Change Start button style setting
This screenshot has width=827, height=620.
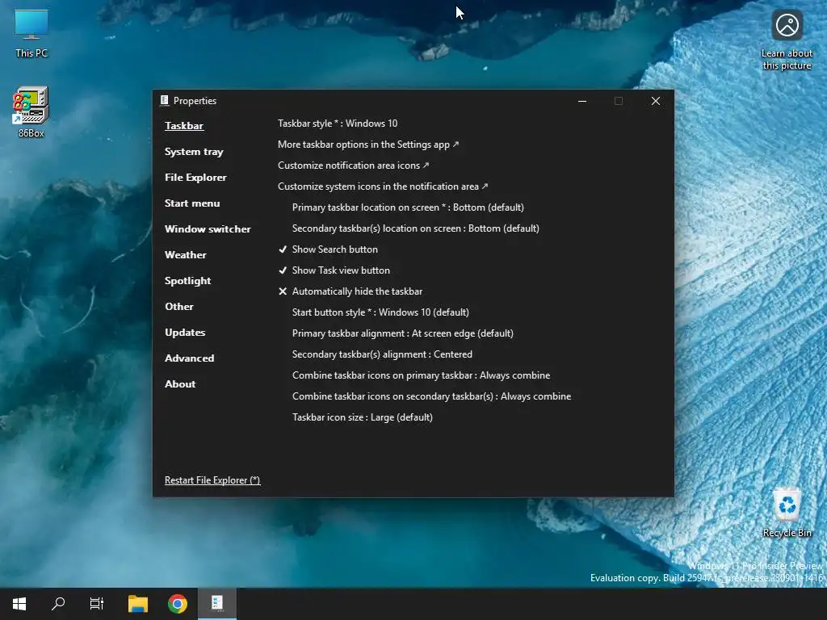pyautogui.click(x=380, y=312)
